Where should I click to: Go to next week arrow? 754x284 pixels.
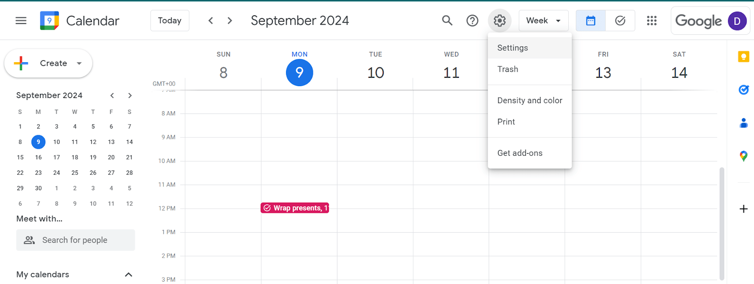[229, 21]
